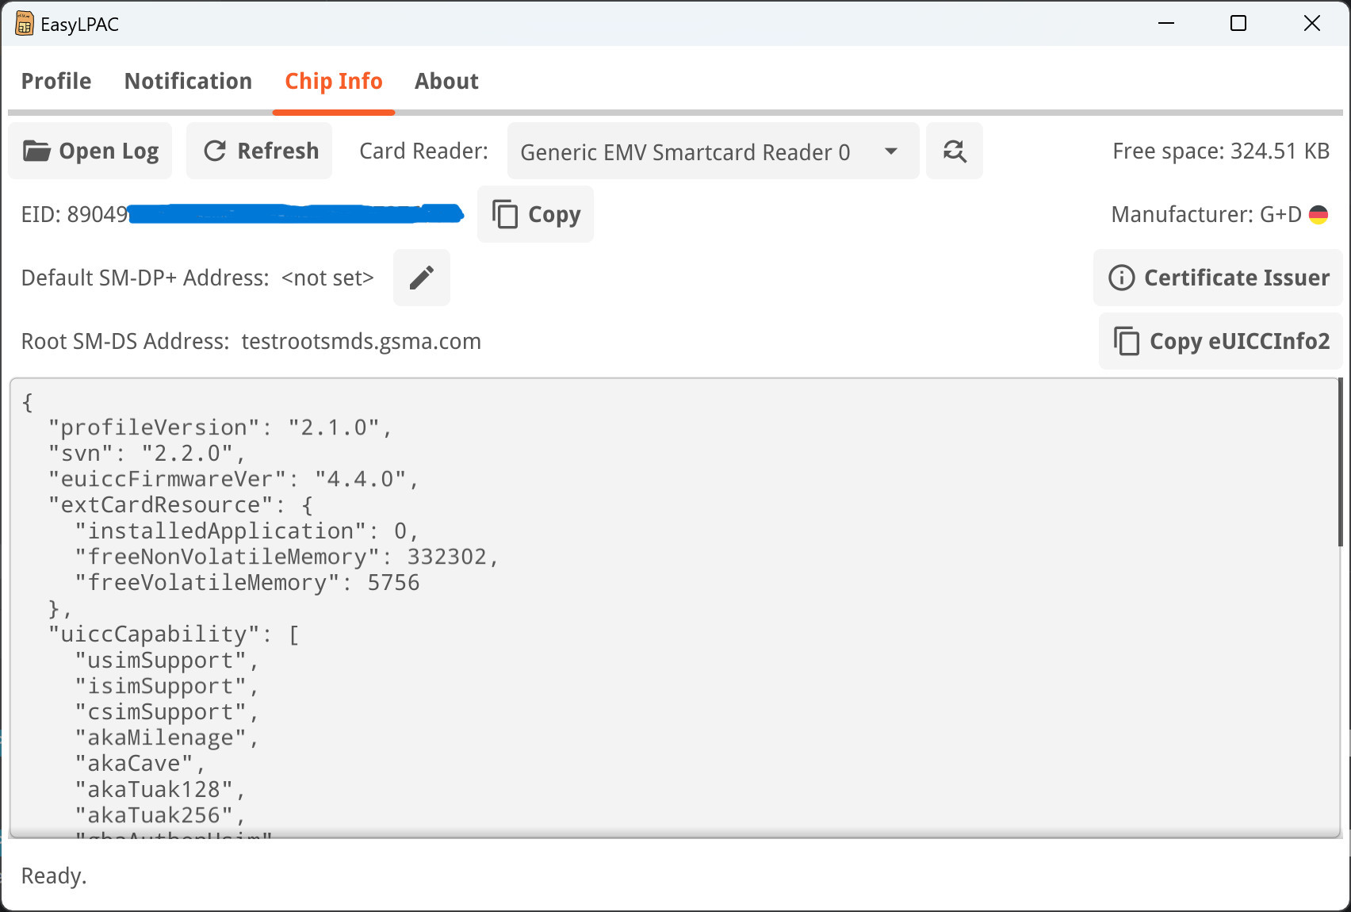The image size is (1351, 912).
Task: Rescan card readers with the search-refresh icon
Action: (955, 151)
